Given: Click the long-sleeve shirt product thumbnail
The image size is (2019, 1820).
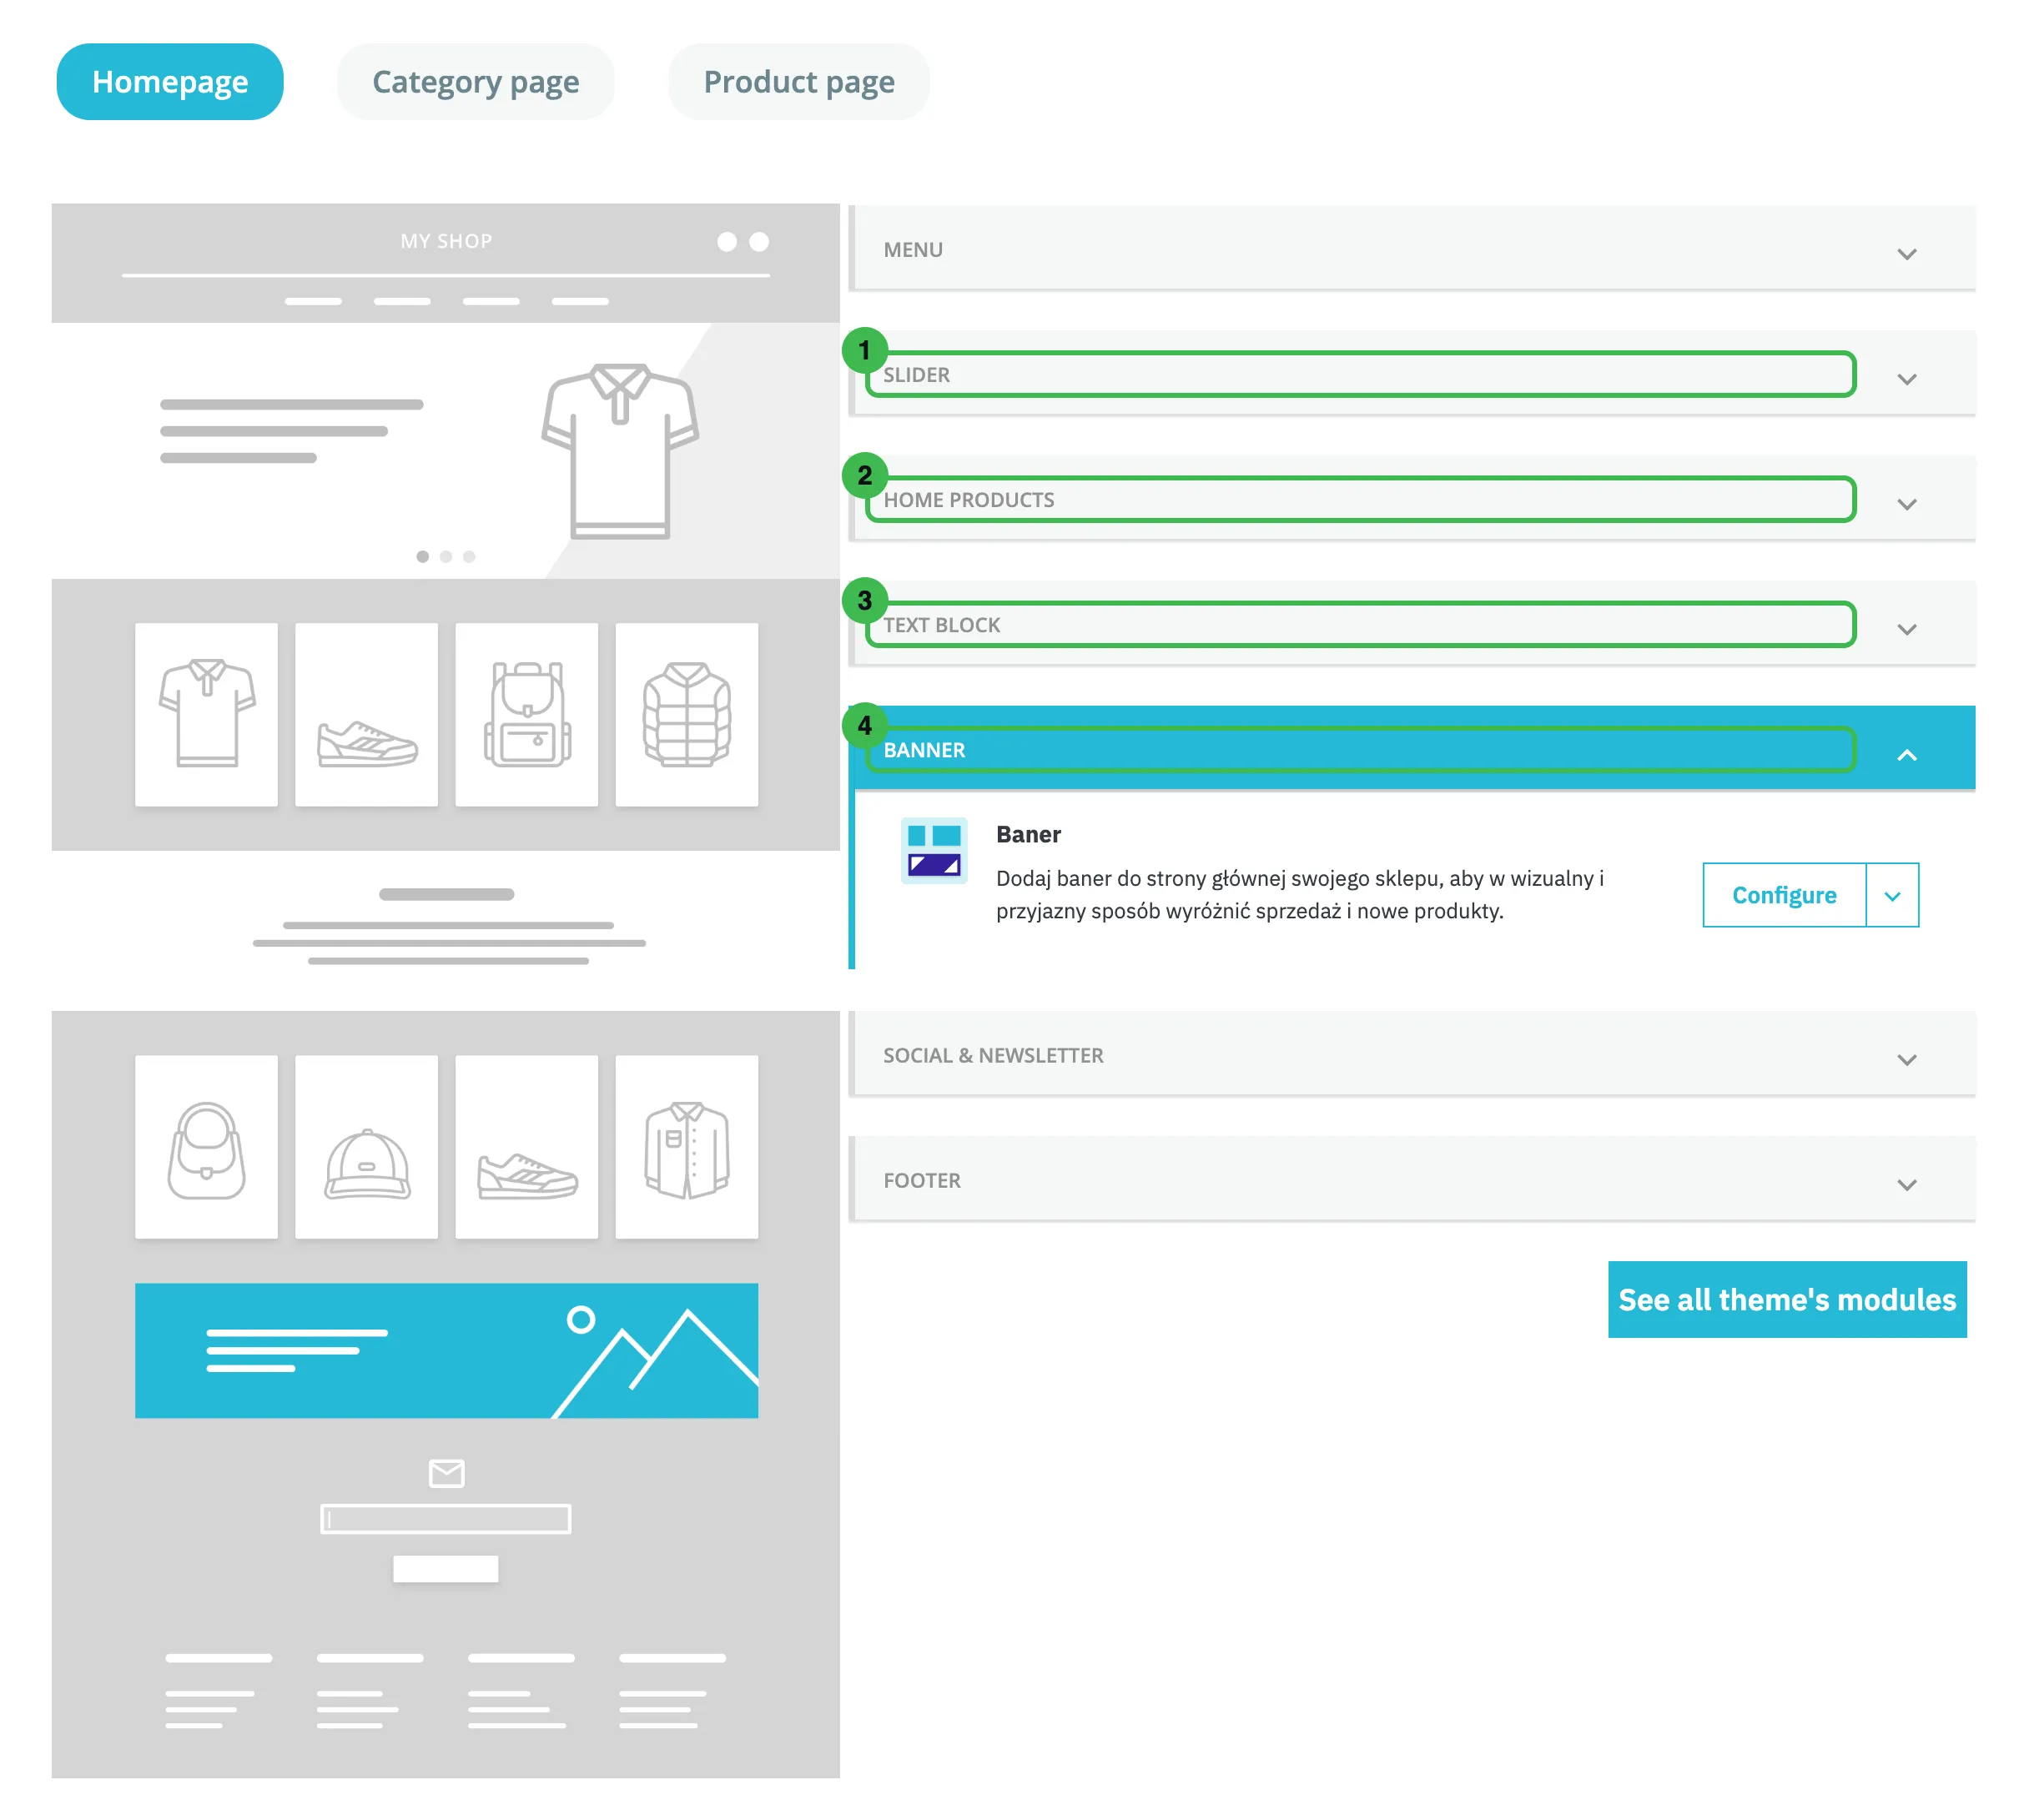Looking at the screenshot, I should tap(686, 1146).
